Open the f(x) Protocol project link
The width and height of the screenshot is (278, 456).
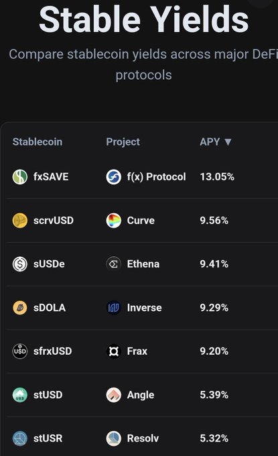[156, 177]
